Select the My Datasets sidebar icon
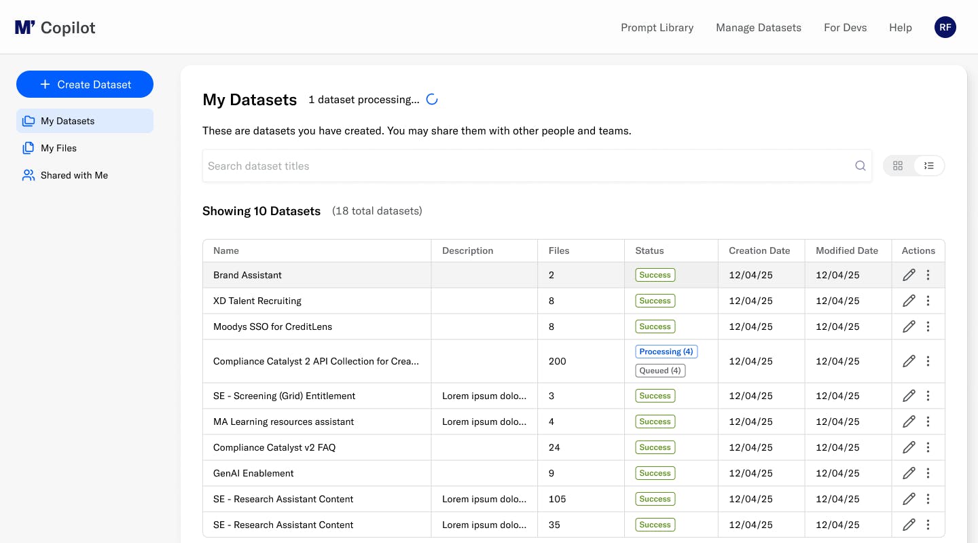Screen dimensions: 978x543 pos(28,120)
